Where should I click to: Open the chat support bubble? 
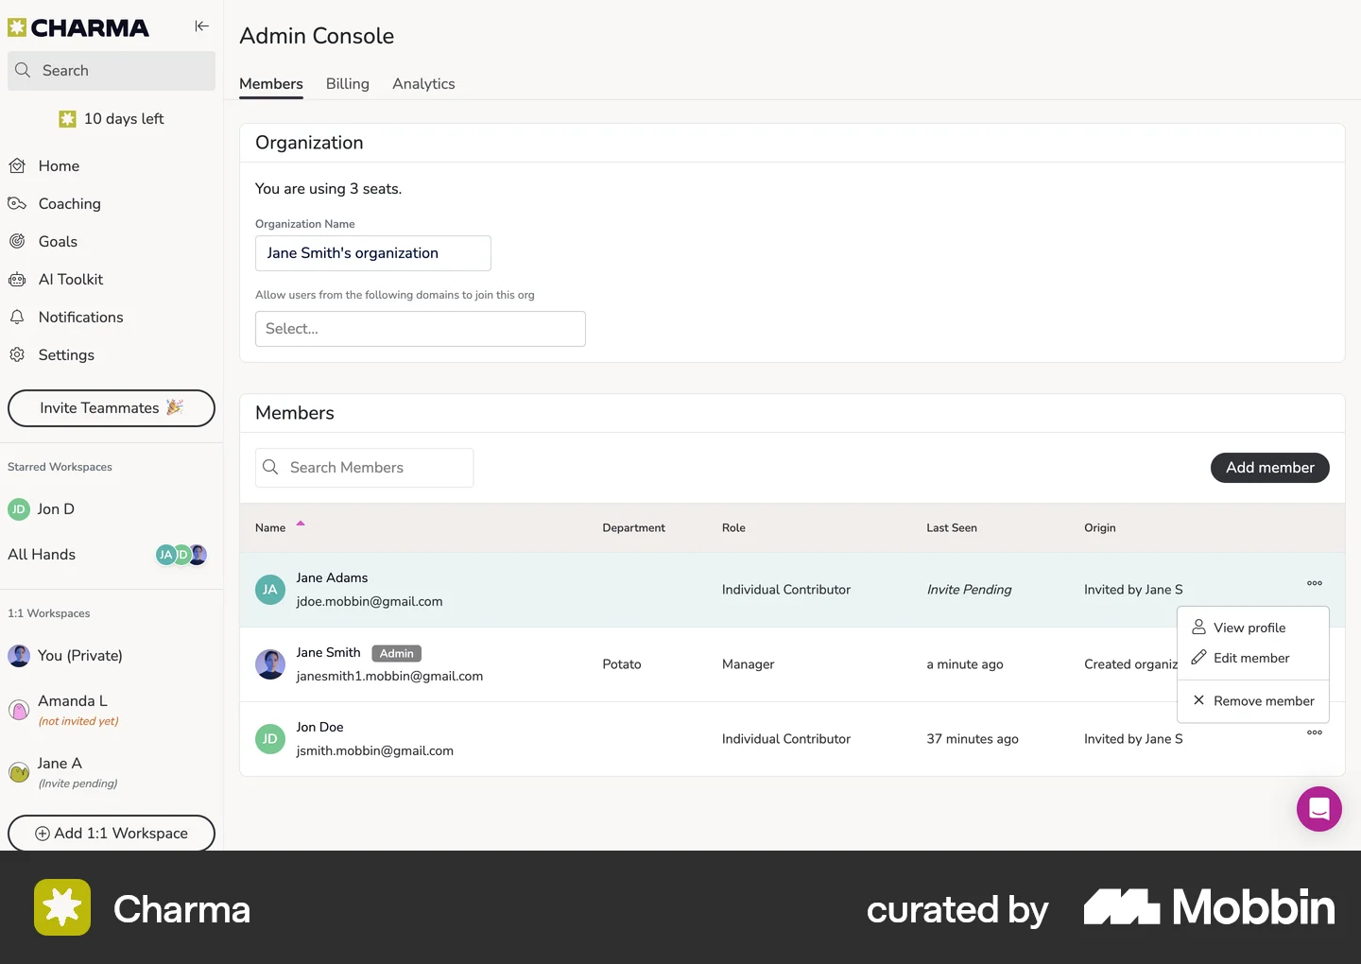1319,809
